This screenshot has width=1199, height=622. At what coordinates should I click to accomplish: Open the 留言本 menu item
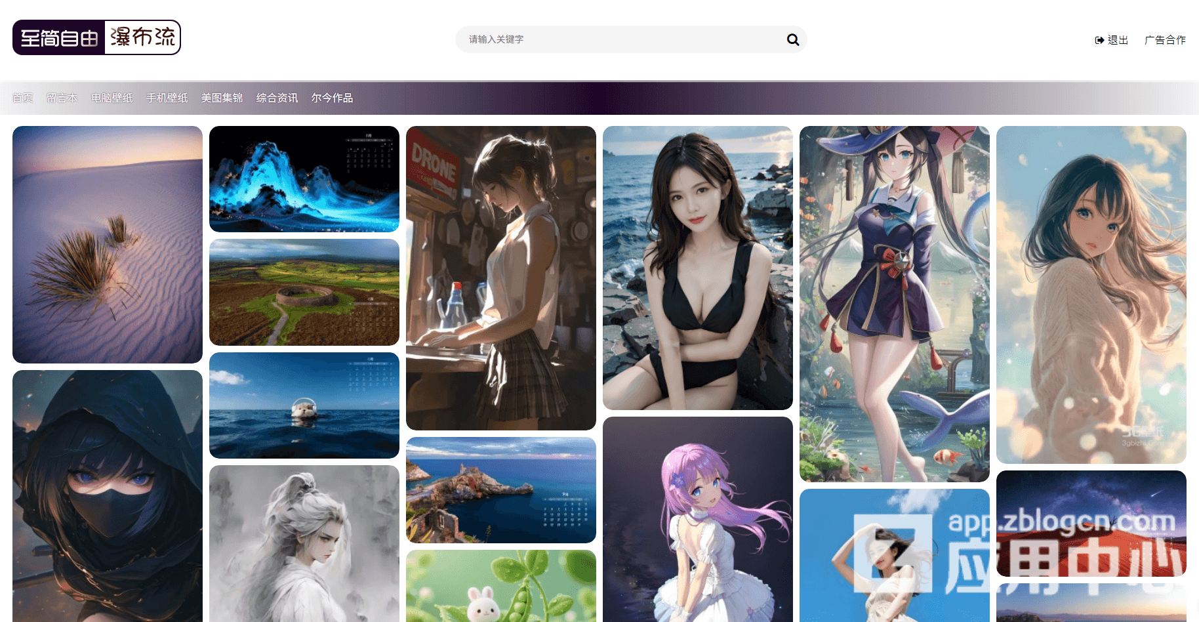pyautogui.click(x=62, y=98)
